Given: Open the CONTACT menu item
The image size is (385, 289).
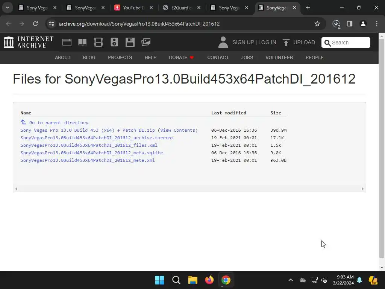Looking at the screenshot, I should tap(218, 58).
